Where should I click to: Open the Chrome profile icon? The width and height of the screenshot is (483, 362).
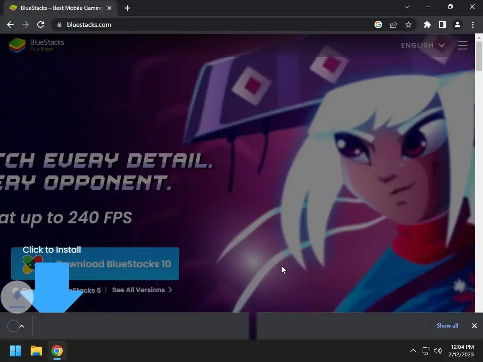pos(458,25)
